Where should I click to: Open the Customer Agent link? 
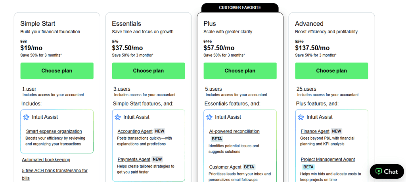[225, 167]
